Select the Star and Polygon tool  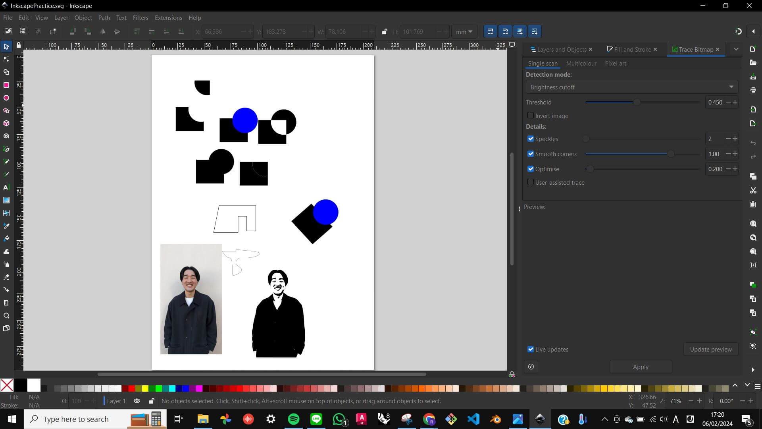6,110
